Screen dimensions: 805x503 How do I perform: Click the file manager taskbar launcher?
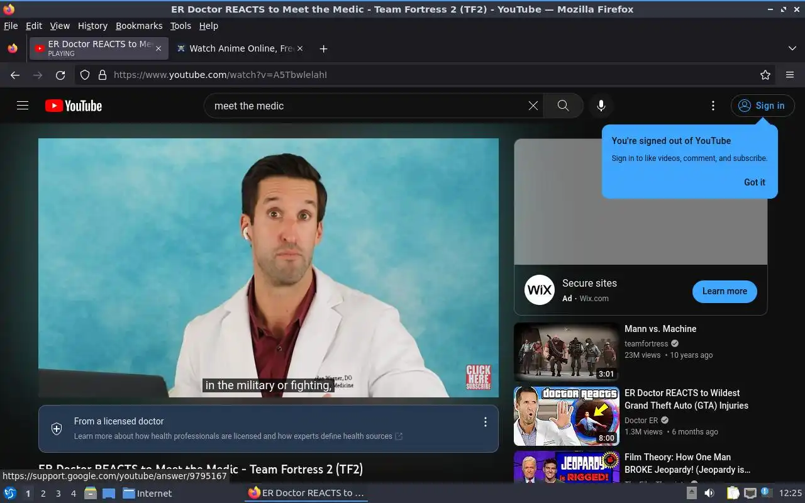tap(91, 494)
